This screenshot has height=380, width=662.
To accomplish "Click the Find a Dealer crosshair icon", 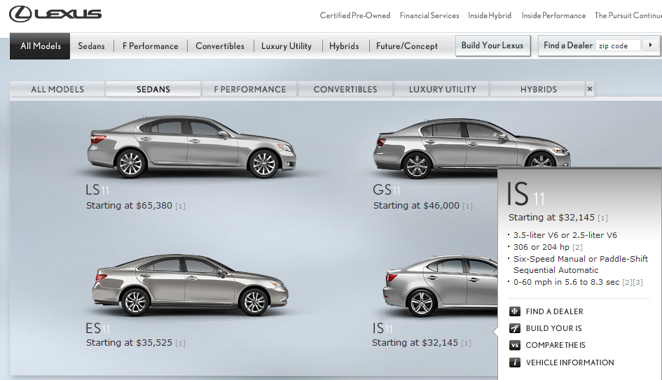I will pyautogui.click(x=515, y=311).
